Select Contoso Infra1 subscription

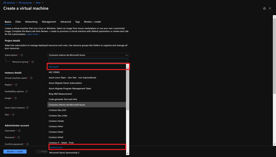pyautogui.click(x=87, y=126)
